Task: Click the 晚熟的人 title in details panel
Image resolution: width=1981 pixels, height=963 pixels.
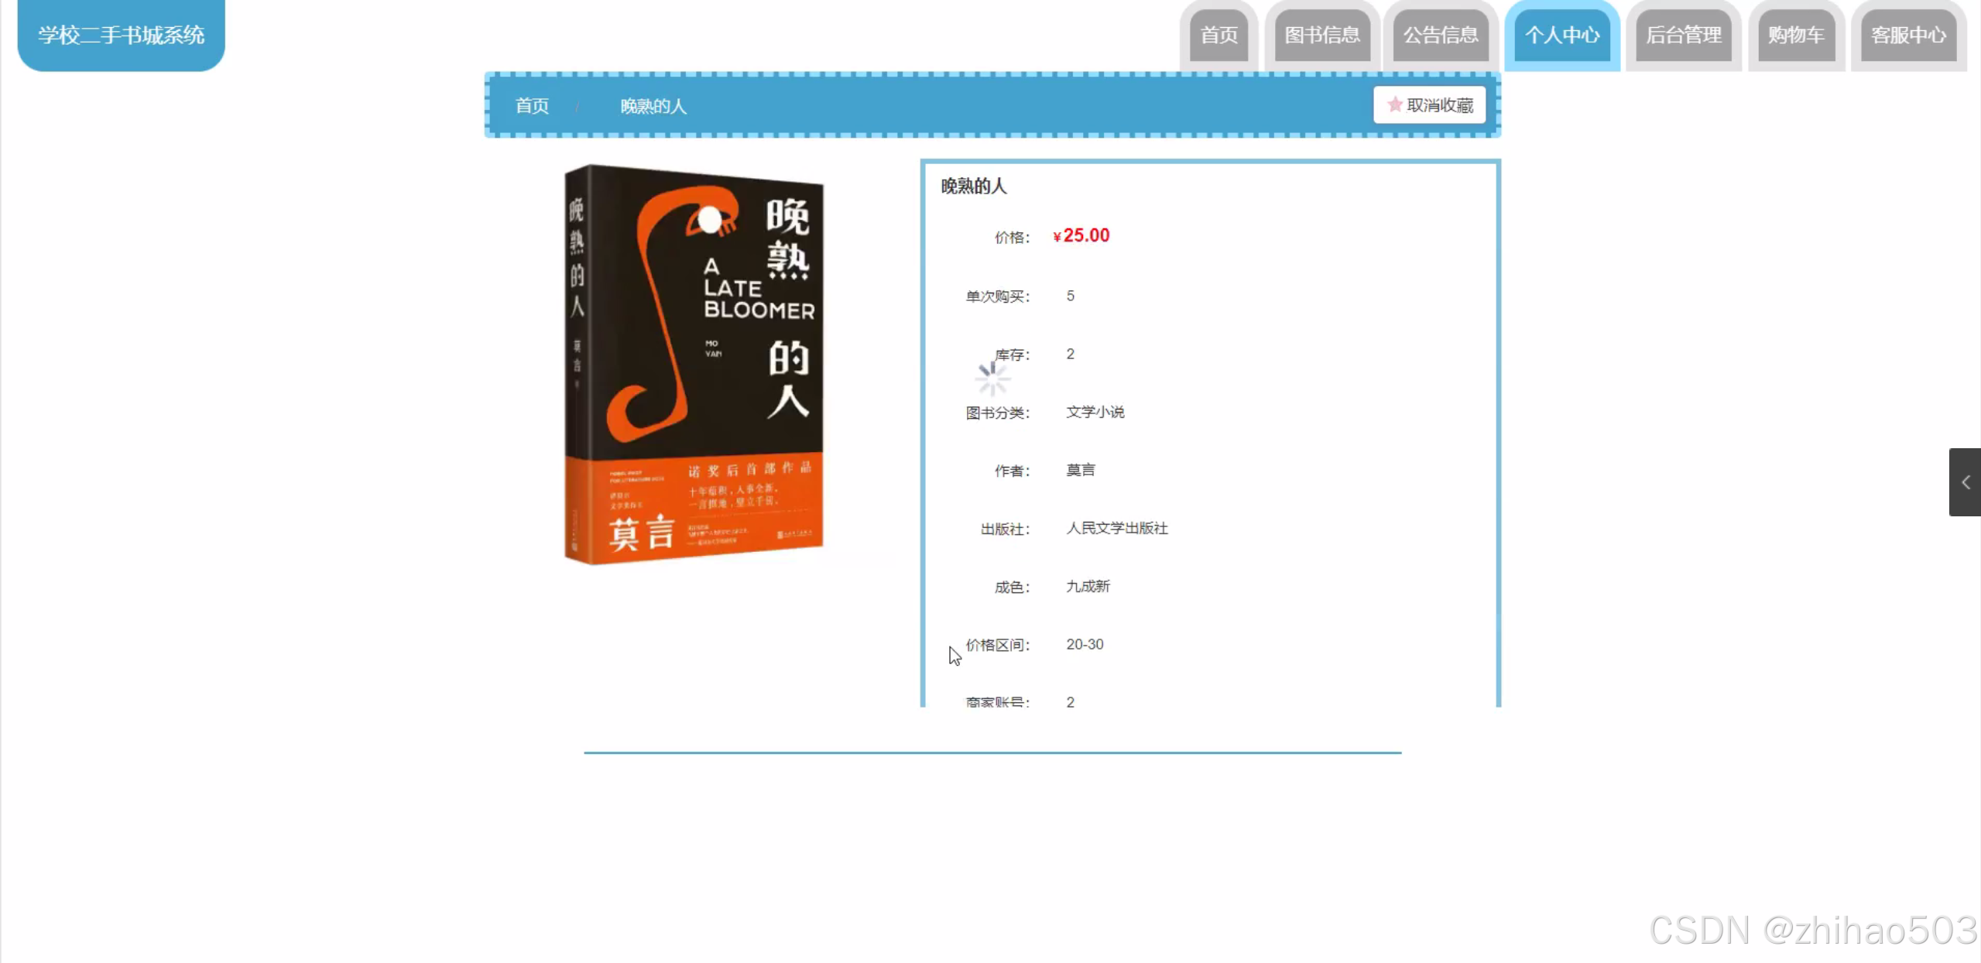Action: [973, 186]
